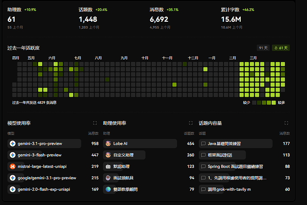Select the 默认助理 assistant name

point(121,166)
